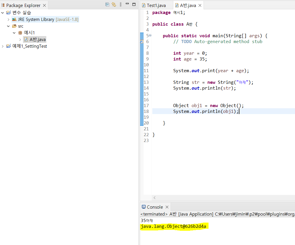Viewport: 295px width, 245px height.
Task: Click the TODO Auto-generated comment line
Action: pos(218,42)
